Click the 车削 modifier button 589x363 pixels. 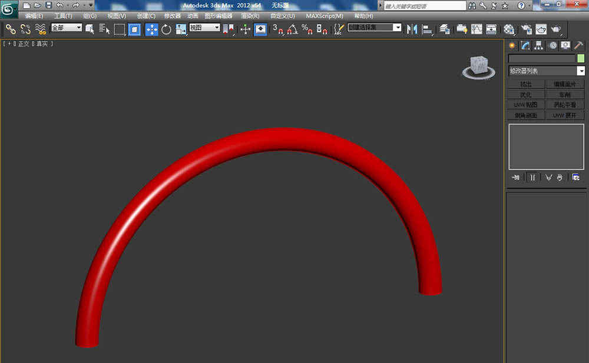pyautogui.click(x=565, y=95)
